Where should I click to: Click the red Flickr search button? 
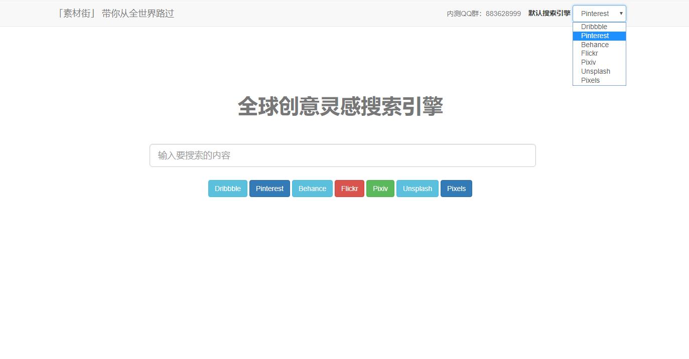pyautogui.click(x=349, y=188)
